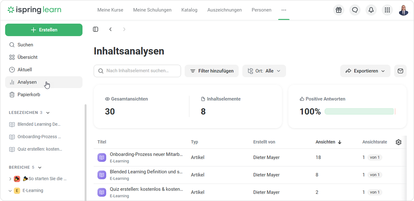Click Filter hinzufügen button
The image size is (414, 201).
tap(212, 71)
